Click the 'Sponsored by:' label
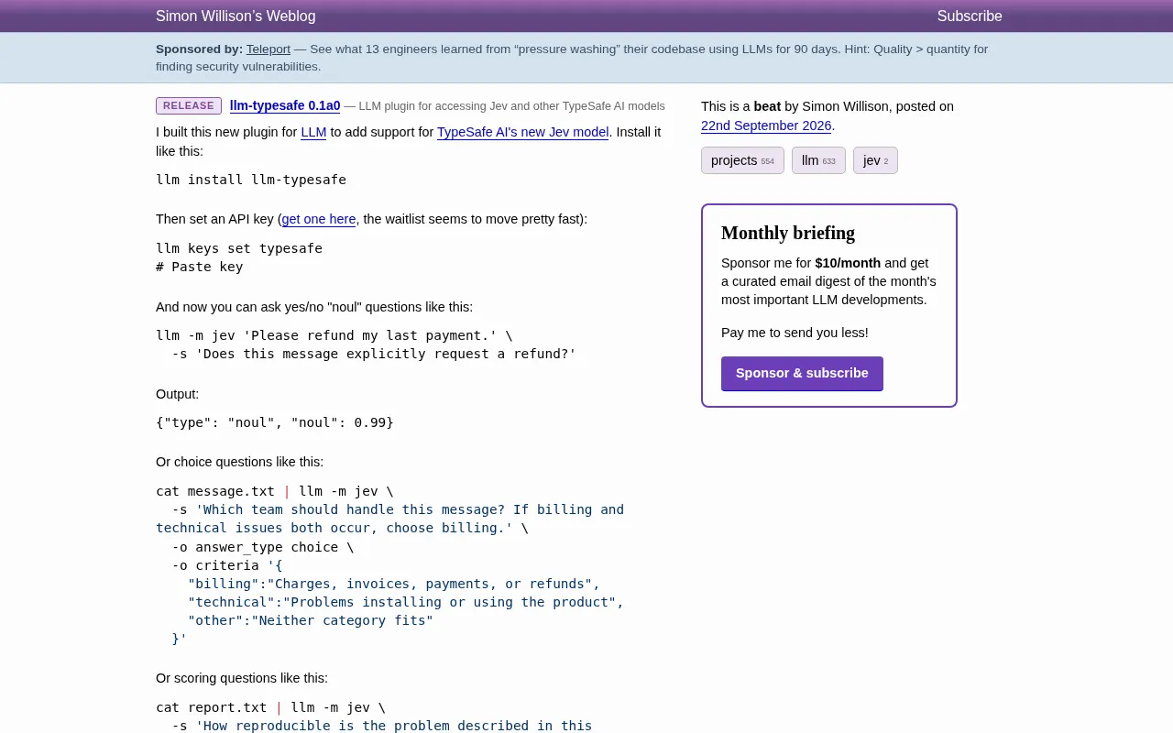 pyautogui.click(x=199, y=49)
